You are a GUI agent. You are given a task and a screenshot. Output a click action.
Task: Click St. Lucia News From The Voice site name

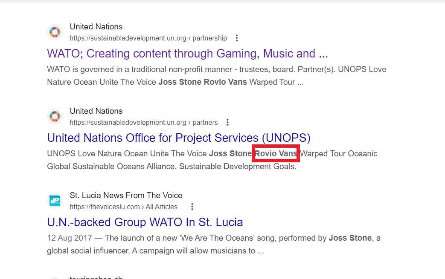126,196
